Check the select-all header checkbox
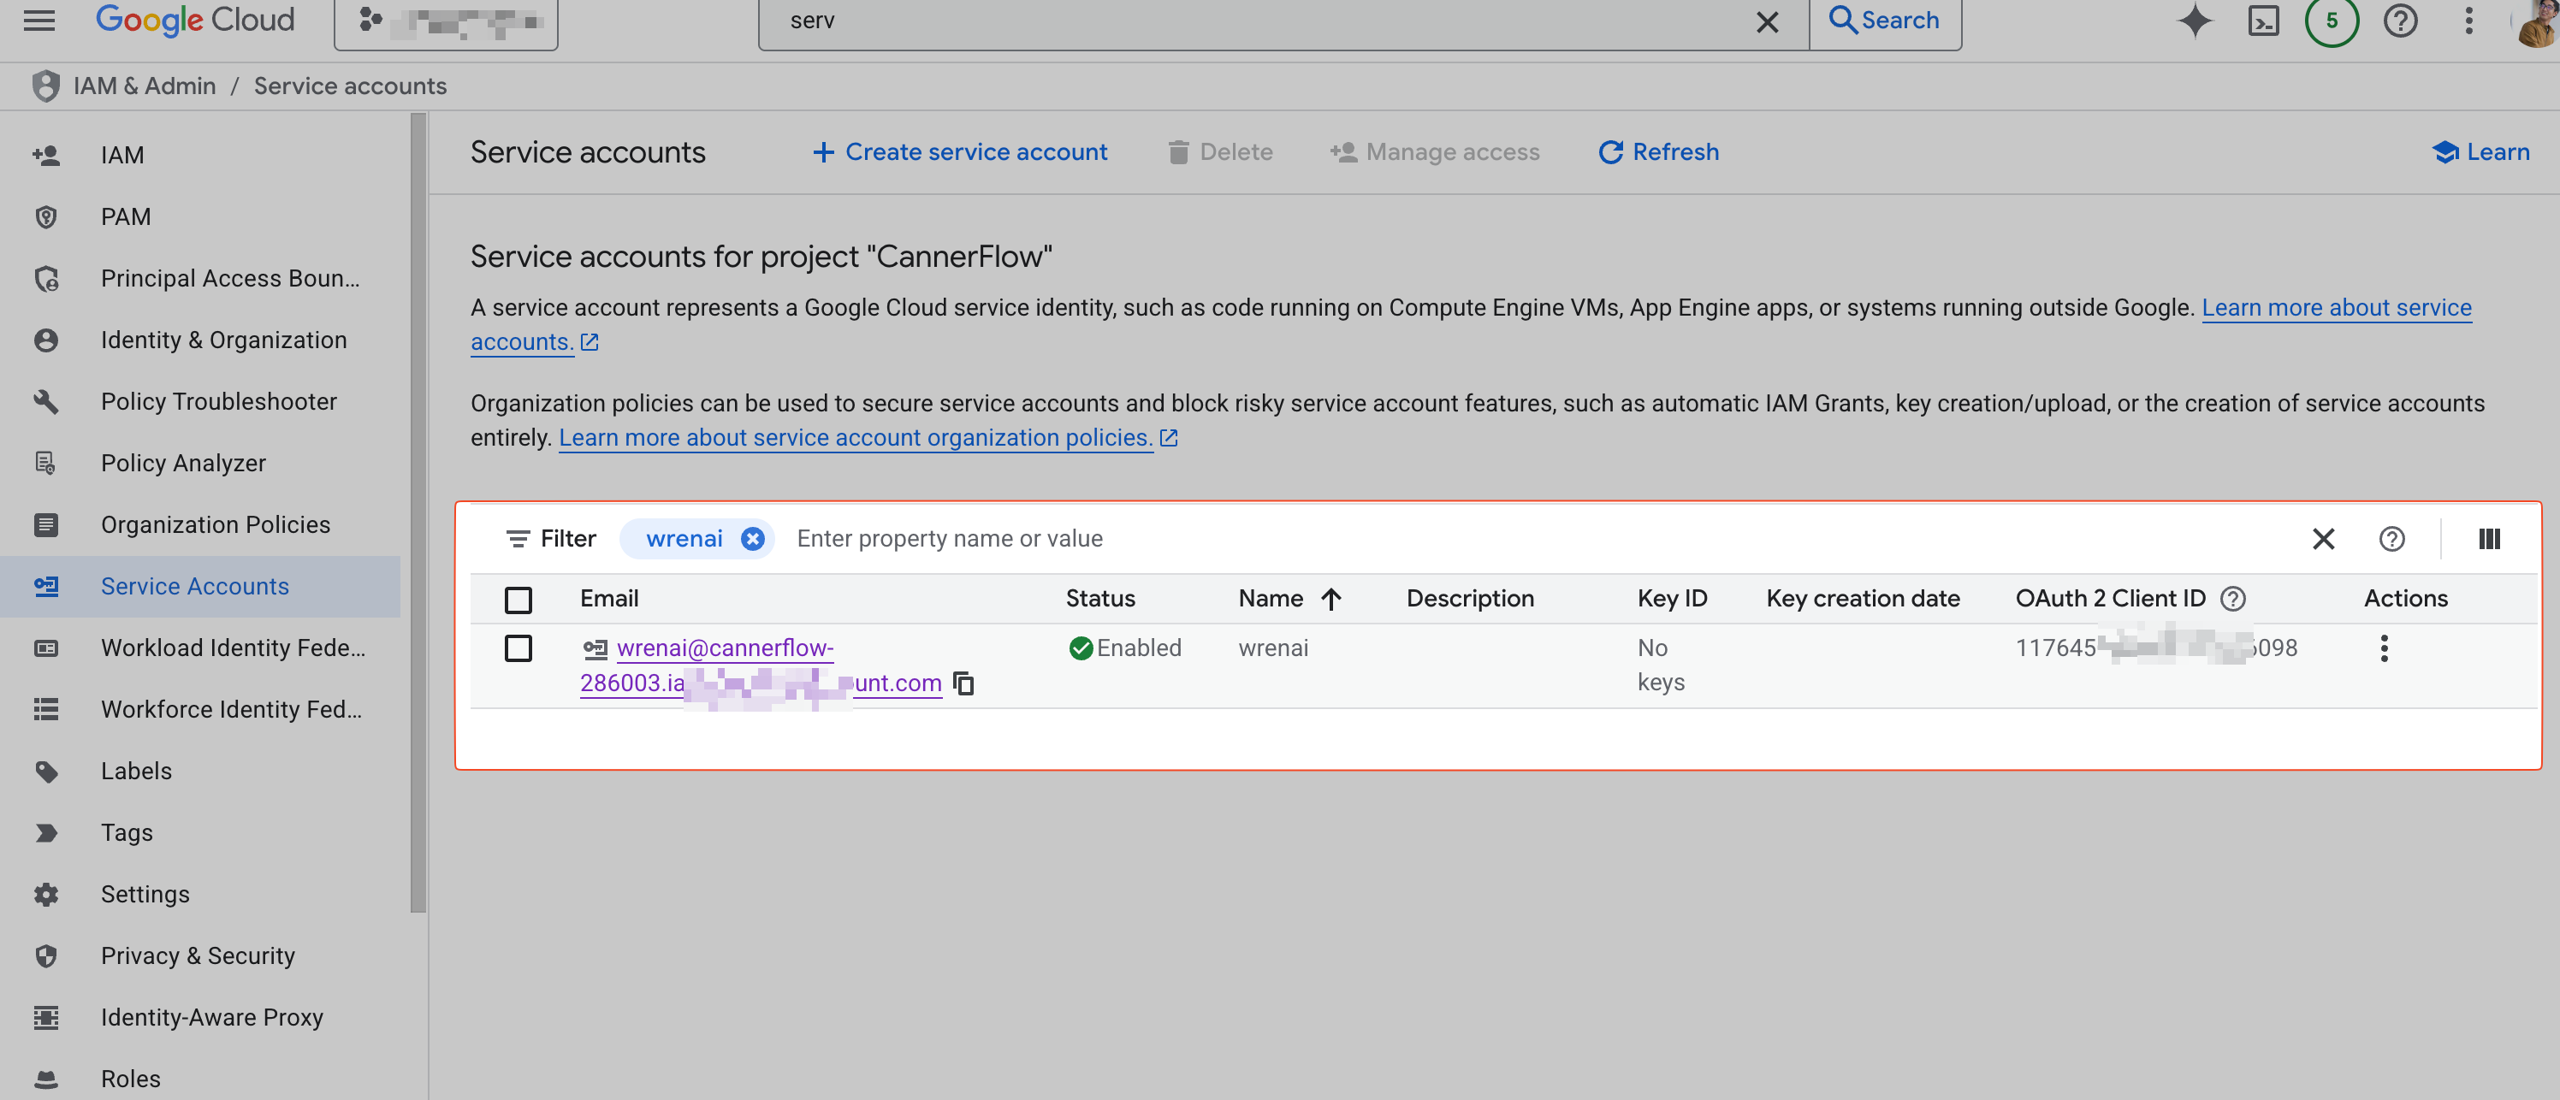This screenshot has height=1100, width=2560. coord(518,600)
